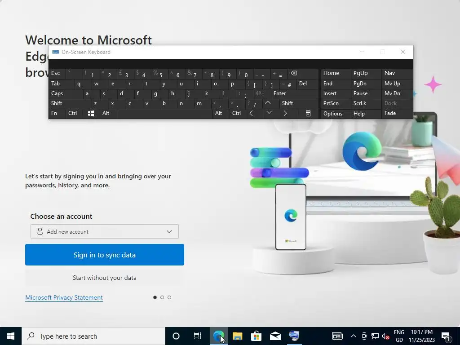Toggle the ScrLk key

coord(366,103)
